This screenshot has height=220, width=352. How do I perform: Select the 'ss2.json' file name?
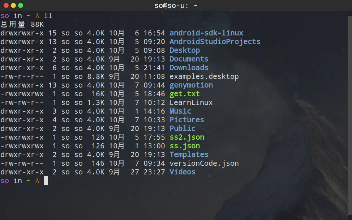pos(187,137)
